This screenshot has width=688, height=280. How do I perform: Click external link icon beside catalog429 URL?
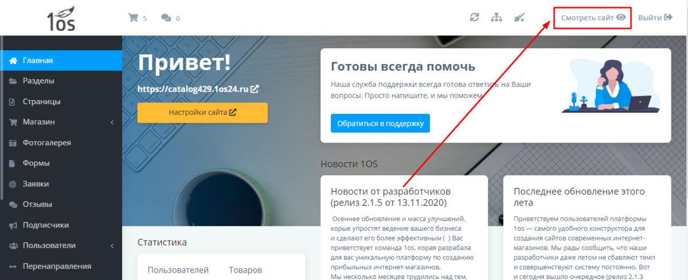(255, 89)
